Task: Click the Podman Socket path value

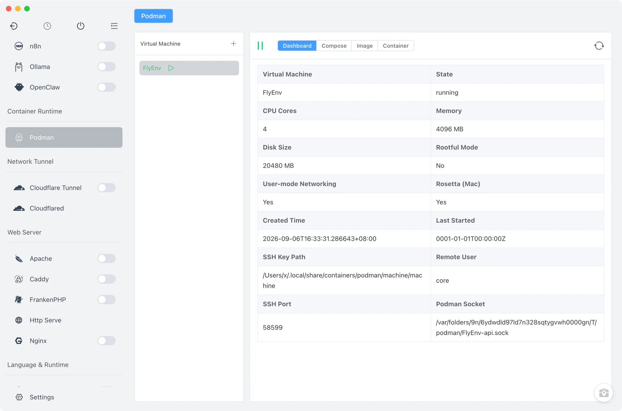Action: tap(516, 328)
